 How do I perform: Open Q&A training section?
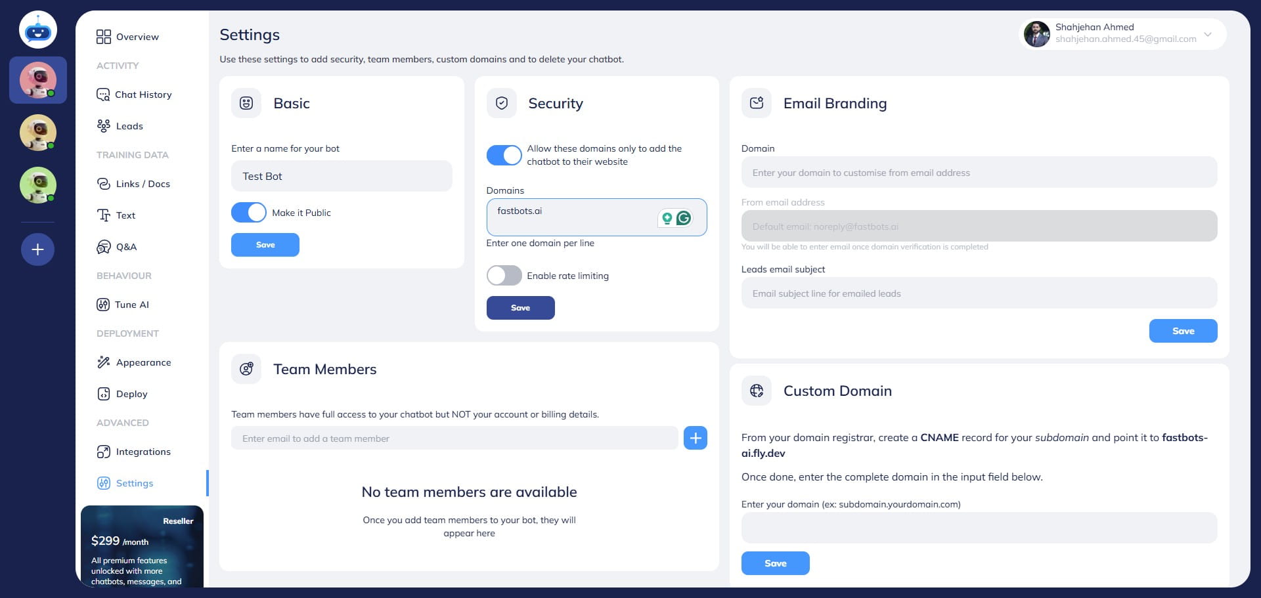(117, 247)
